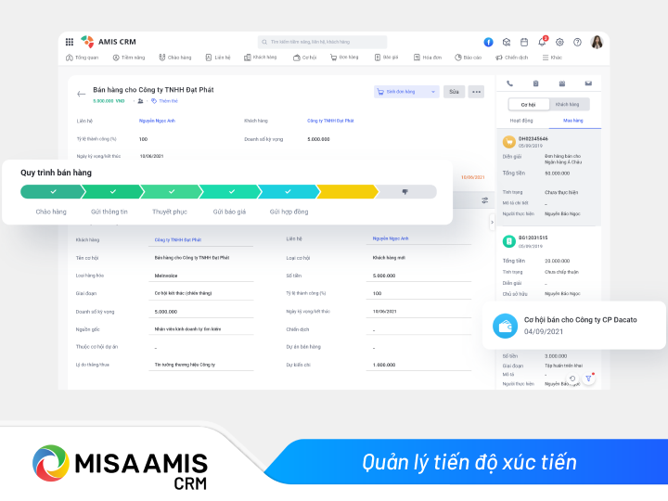Screen dimensions: 668x501
Task: Click the Thêm thẻ tag link
Action: pos(164,101)
